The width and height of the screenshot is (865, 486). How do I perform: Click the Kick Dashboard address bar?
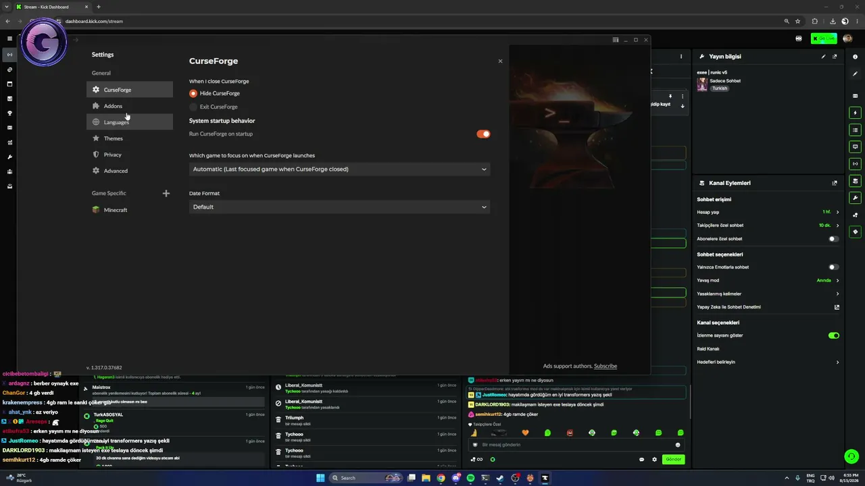(419, 22)
